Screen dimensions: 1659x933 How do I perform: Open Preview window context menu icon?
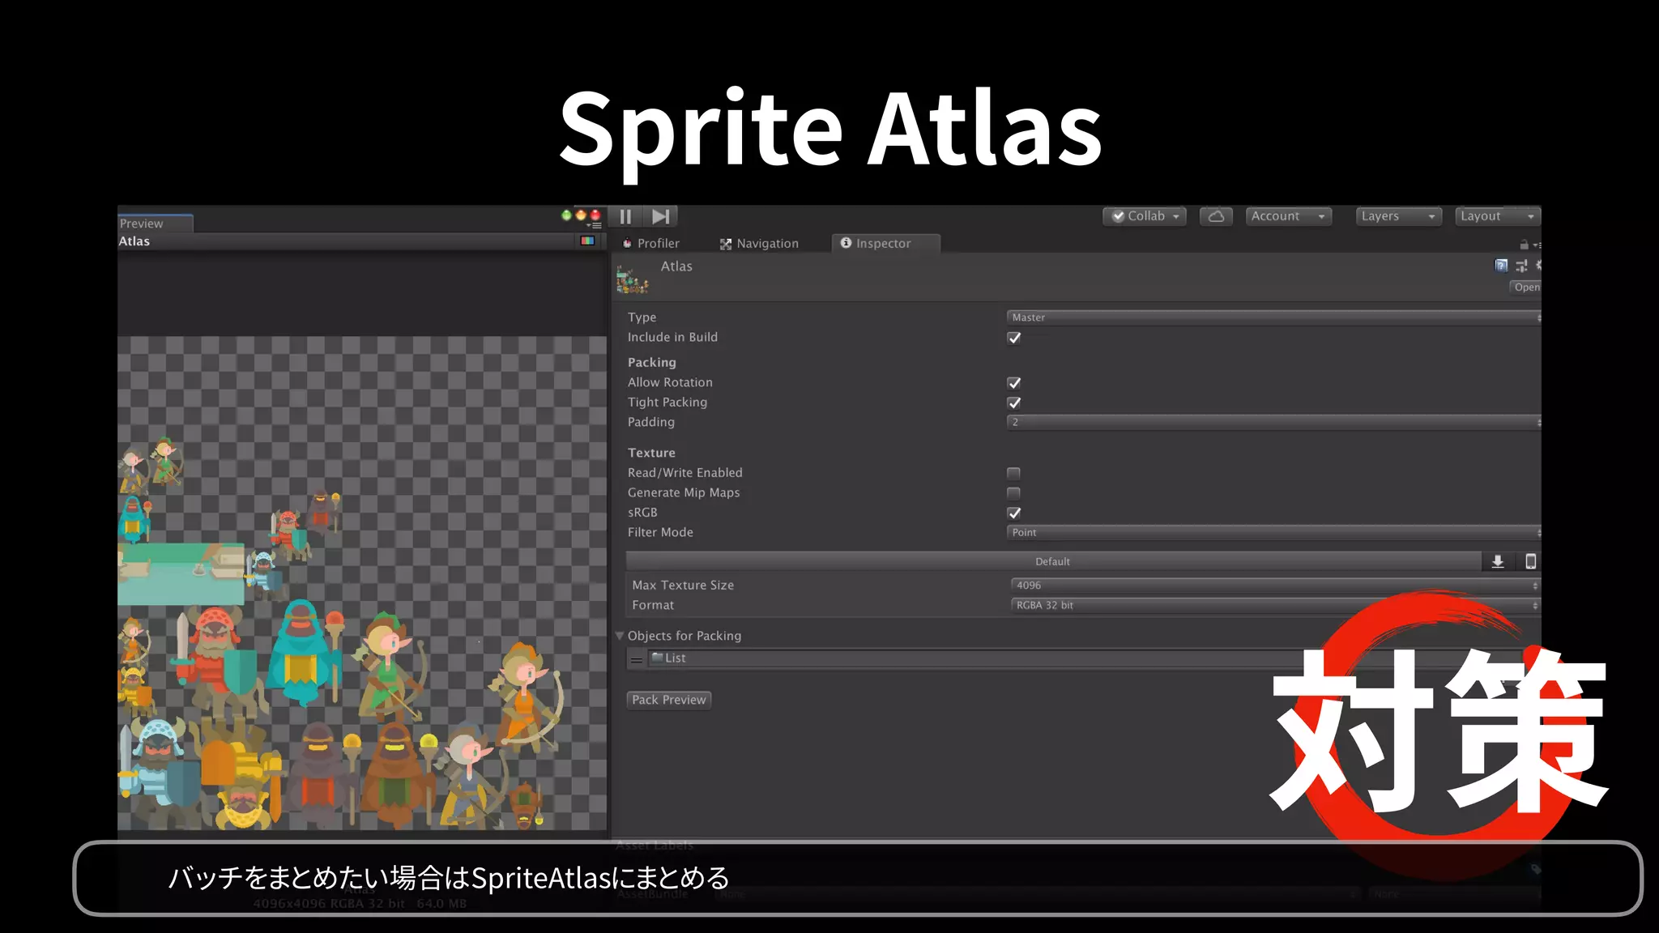pos(595,225)
